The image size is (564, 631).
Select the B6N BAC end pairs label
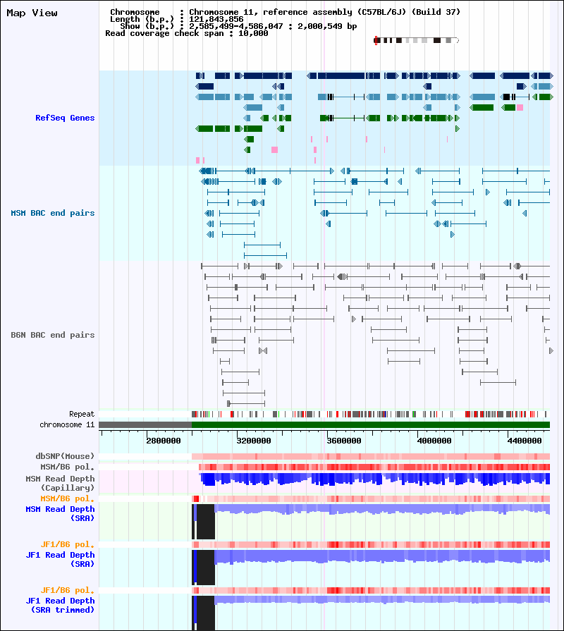point(53,335)
